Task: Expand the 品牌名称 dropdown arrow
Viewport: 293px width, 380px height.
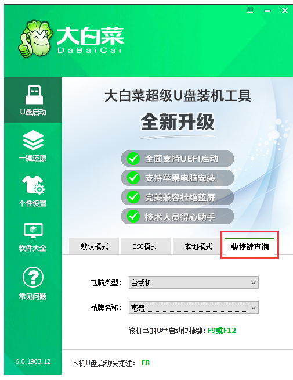Action: click(x=254, y=307)
